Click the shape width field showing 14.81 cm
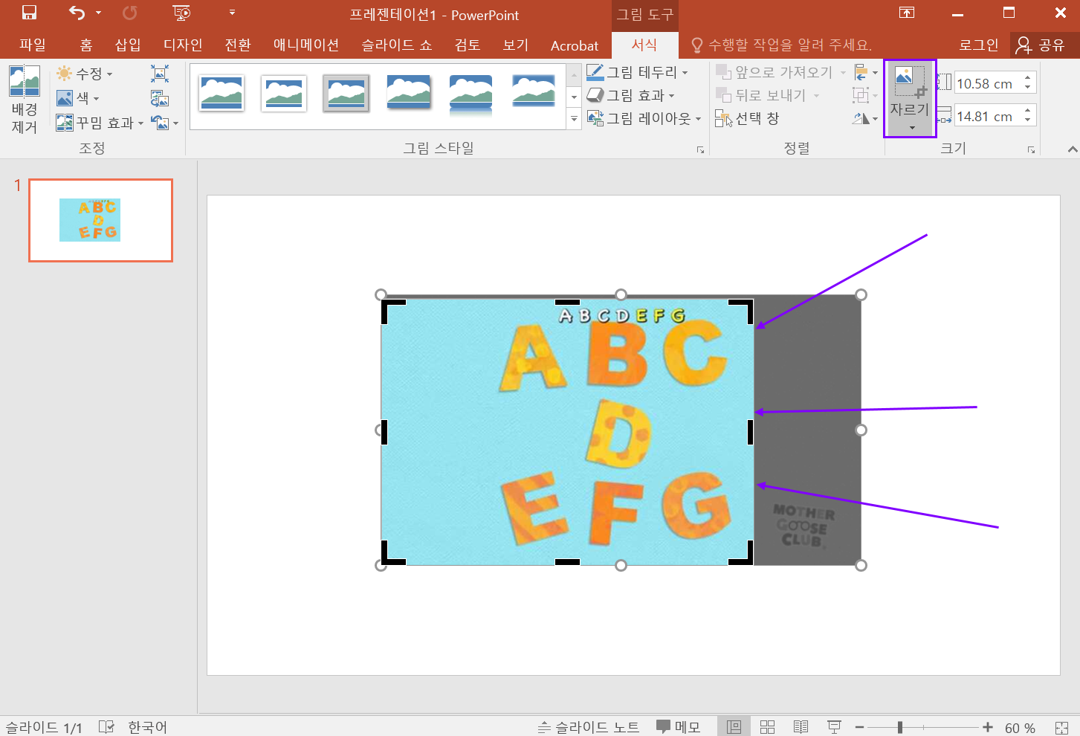 pos(986,116)
